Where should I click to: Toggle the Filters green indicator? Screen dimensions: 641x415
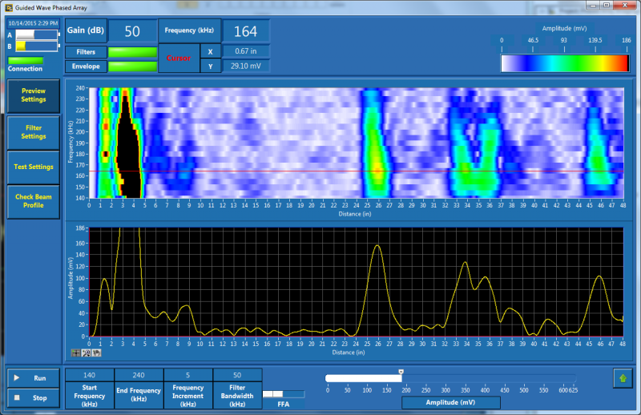pos(132,52)
